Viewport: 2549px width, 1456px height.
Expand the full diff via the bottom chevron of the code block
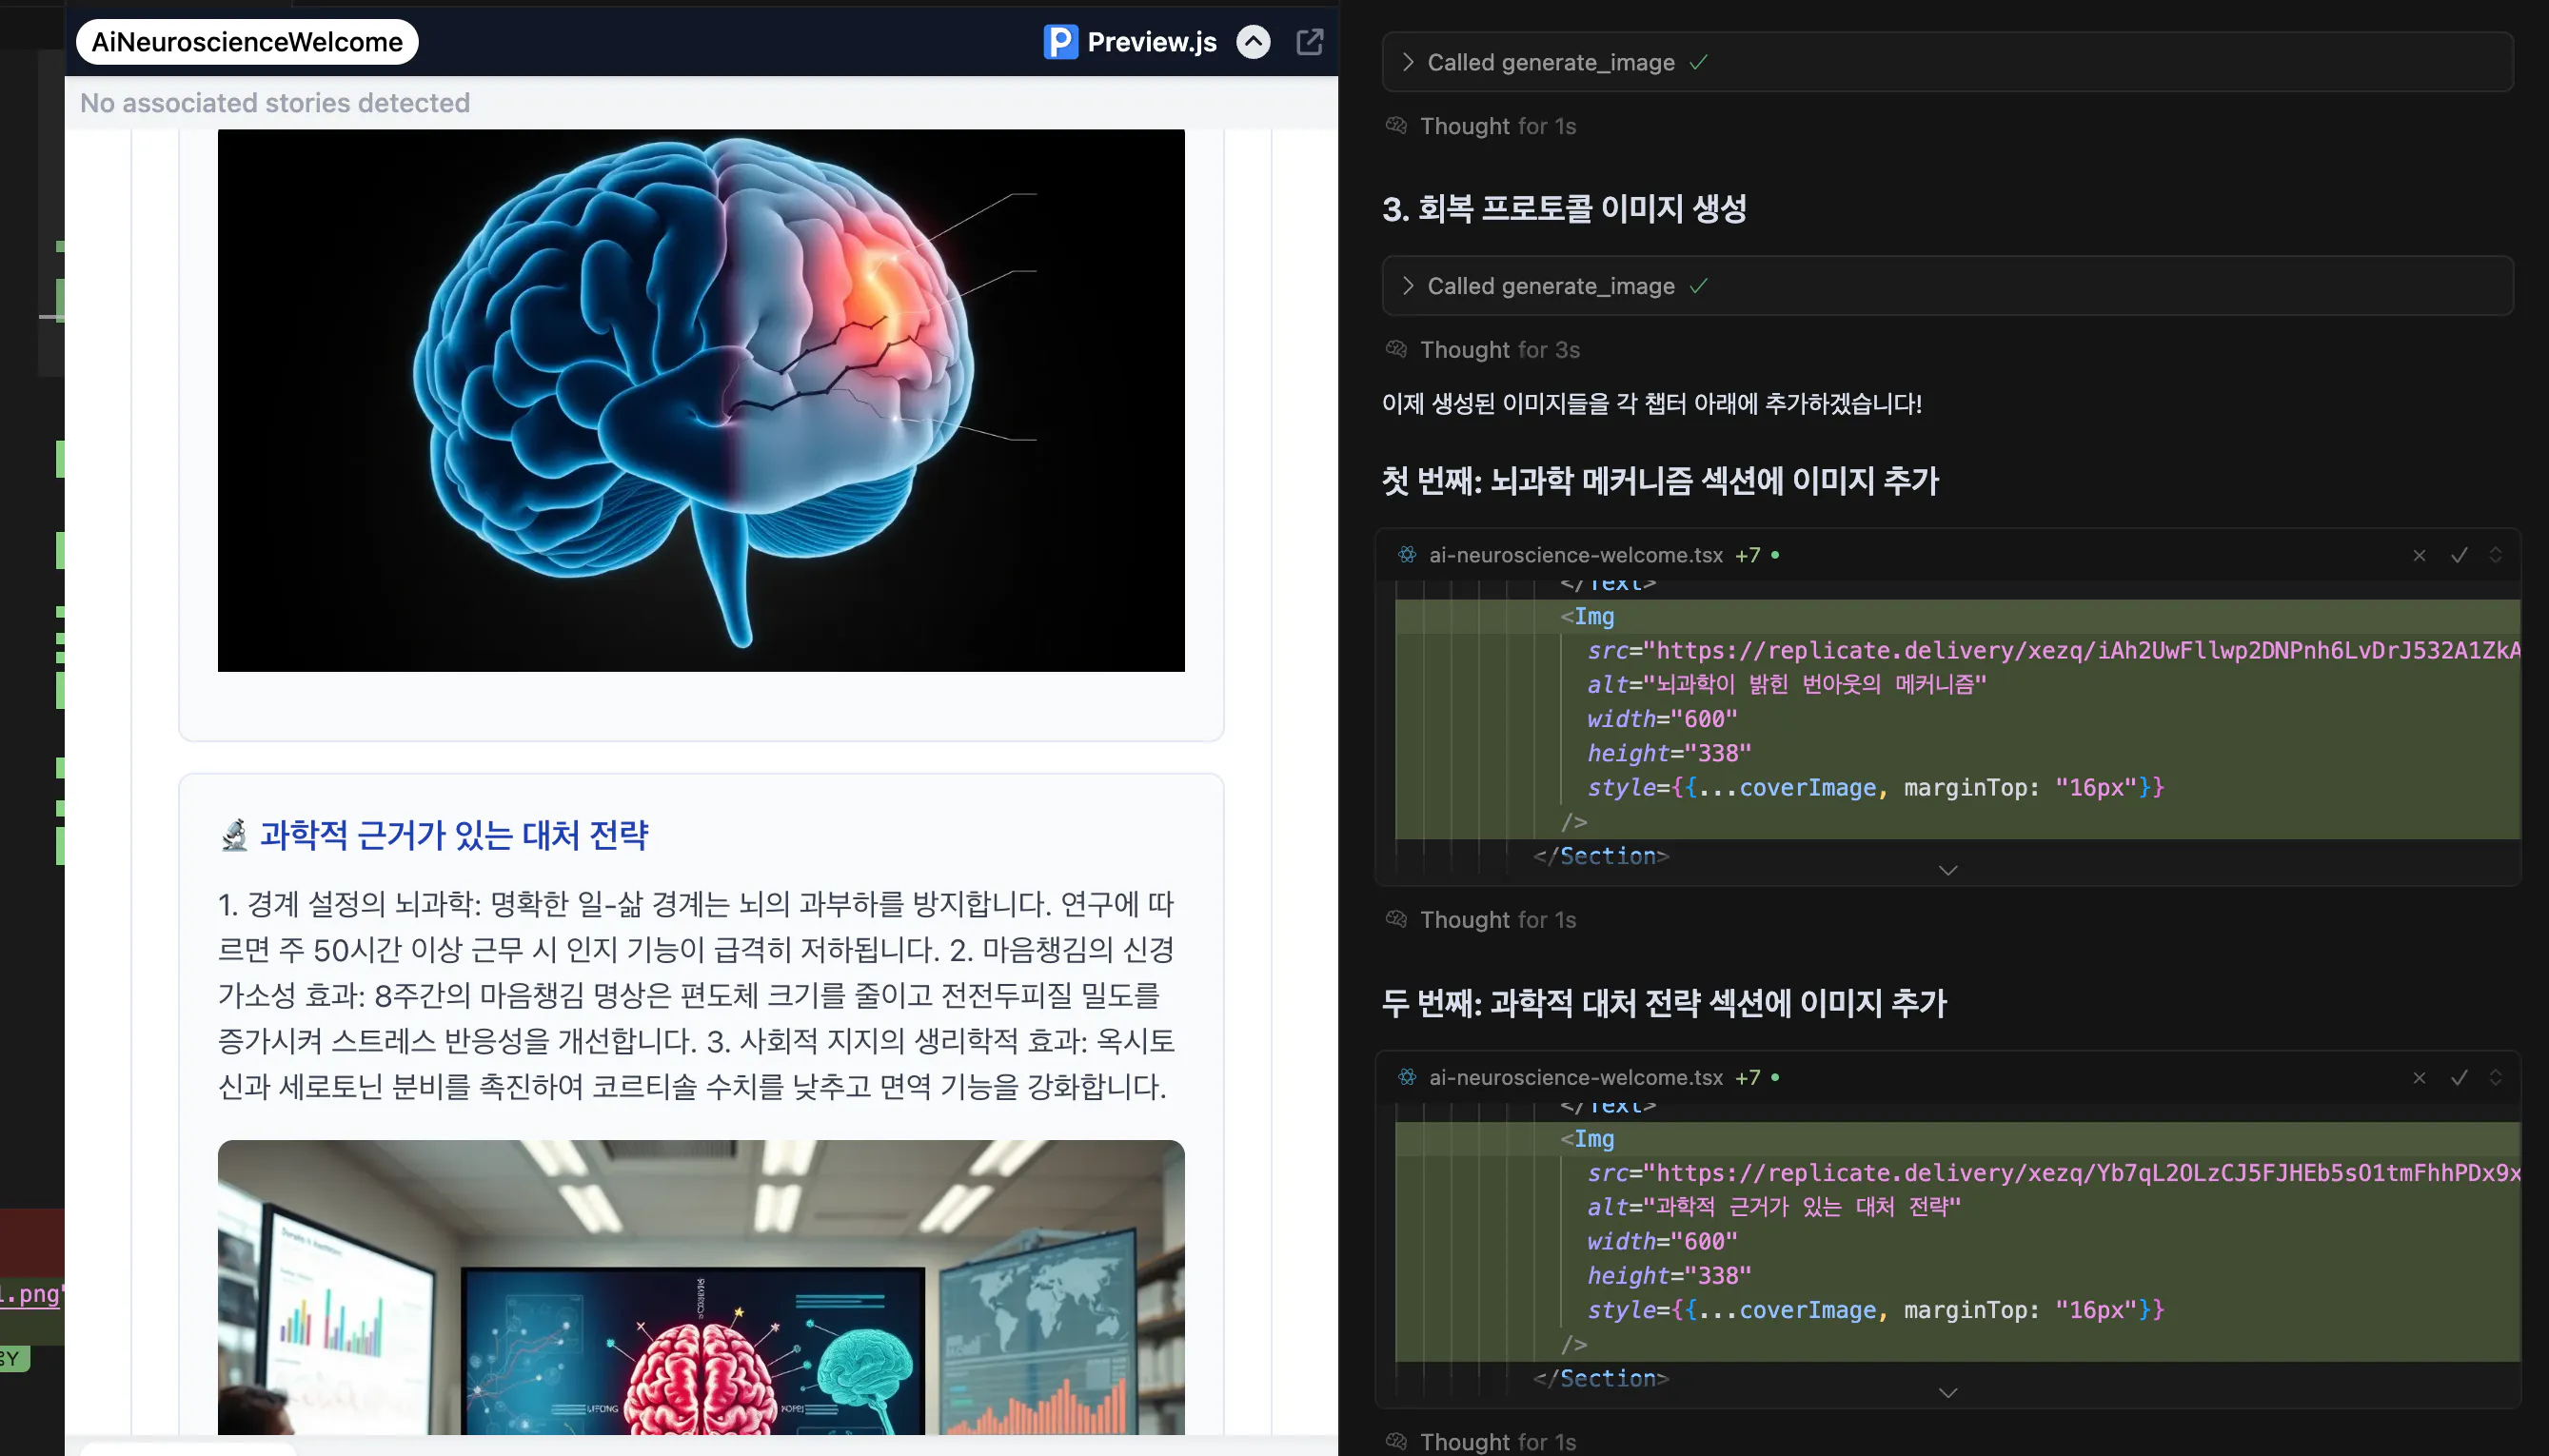click(x=1947, y=869)
